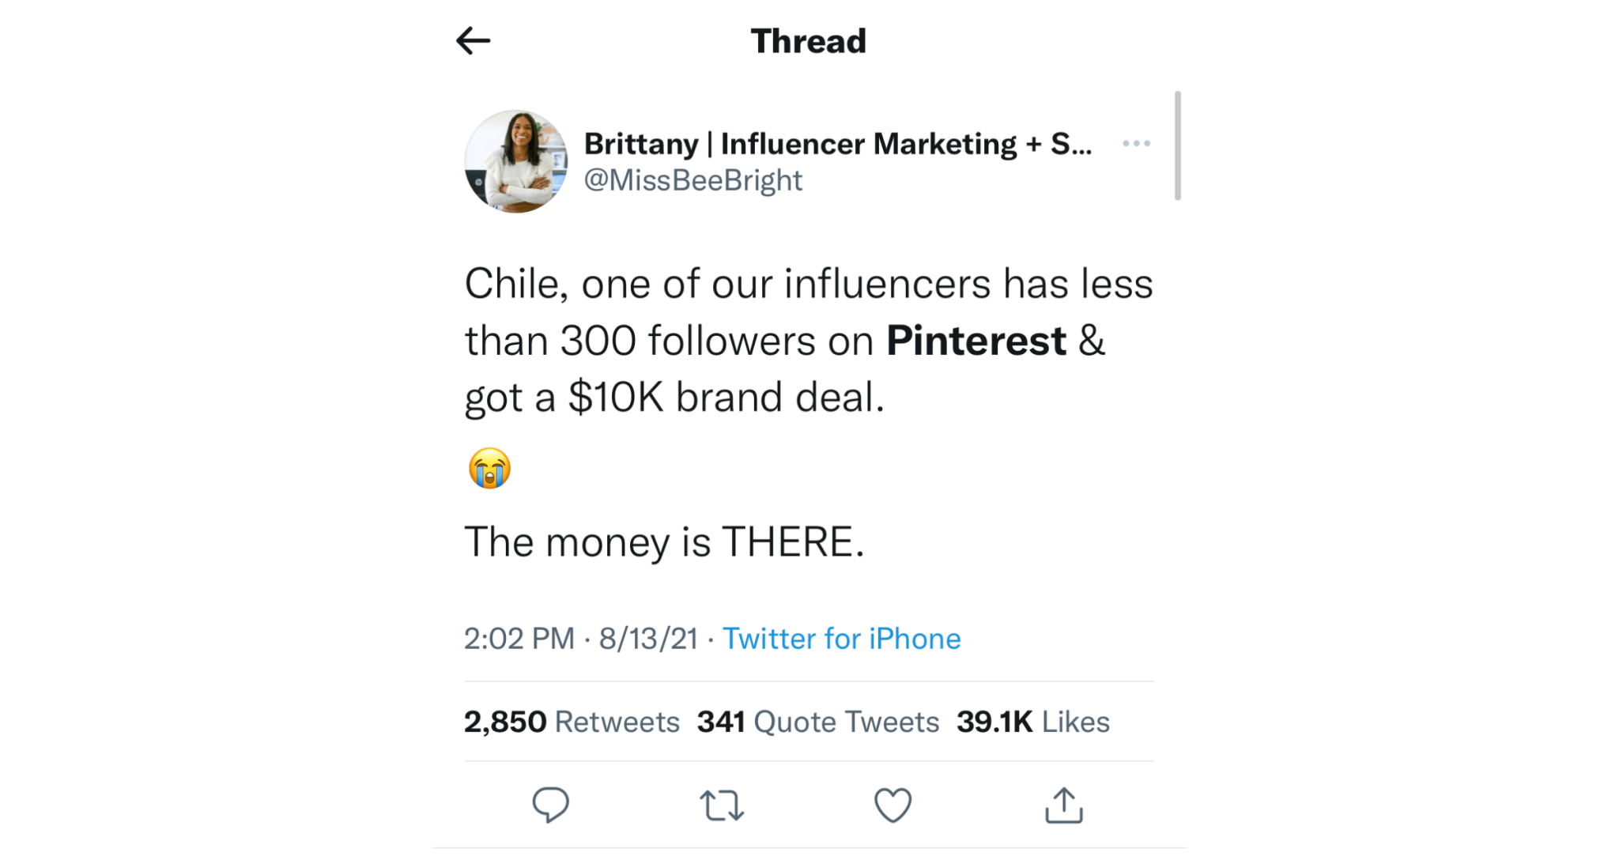The image size is (1619, 860).
Task: Click the date 8/13/21 on the tweet
Action: pyautogui.click(x=650, y=638)
